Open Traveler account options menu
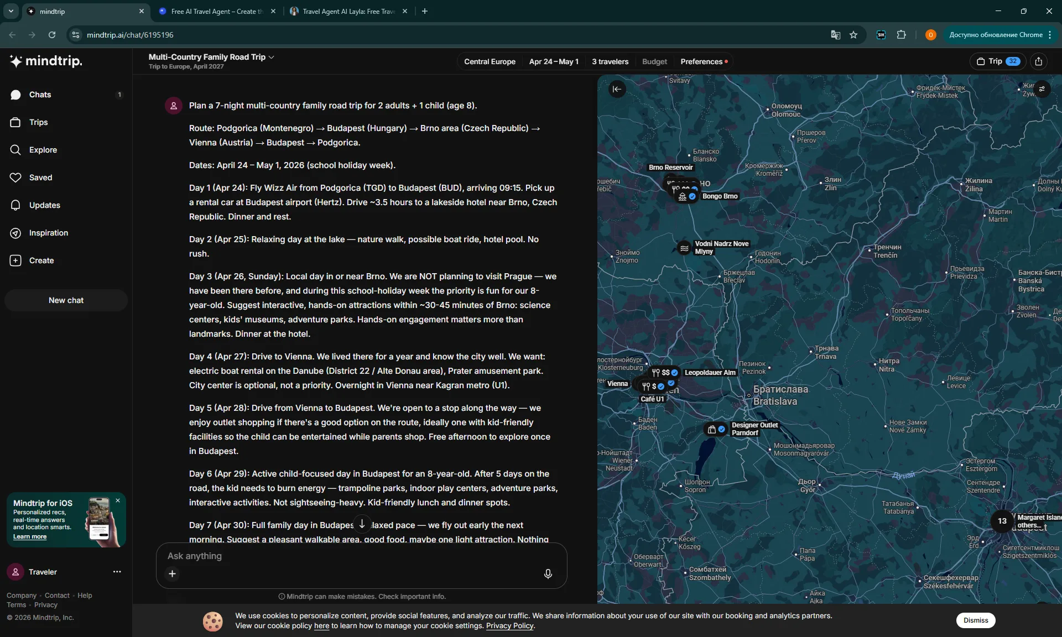Image resolution: width=1062 pixels, height=637 pixels. [117, 572]
